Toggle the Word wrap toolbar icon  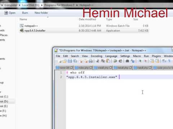pos(164,61)
